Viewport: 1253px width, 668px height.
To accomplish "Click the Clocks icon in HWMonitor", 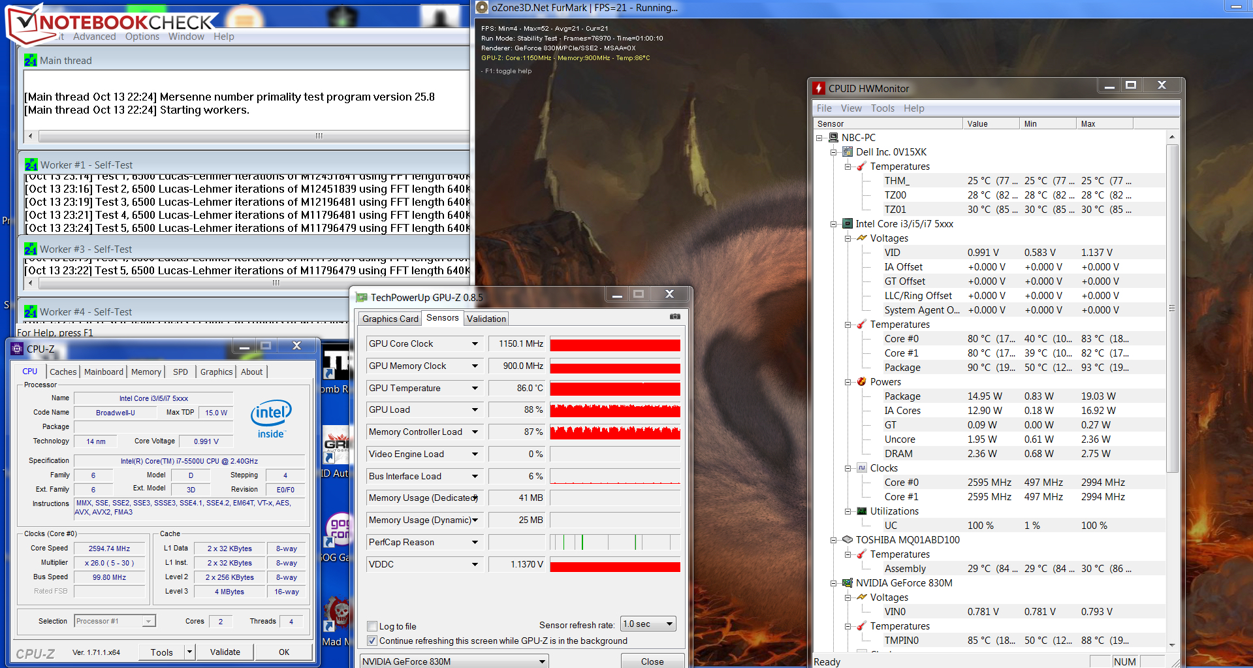I will [862, 468].
